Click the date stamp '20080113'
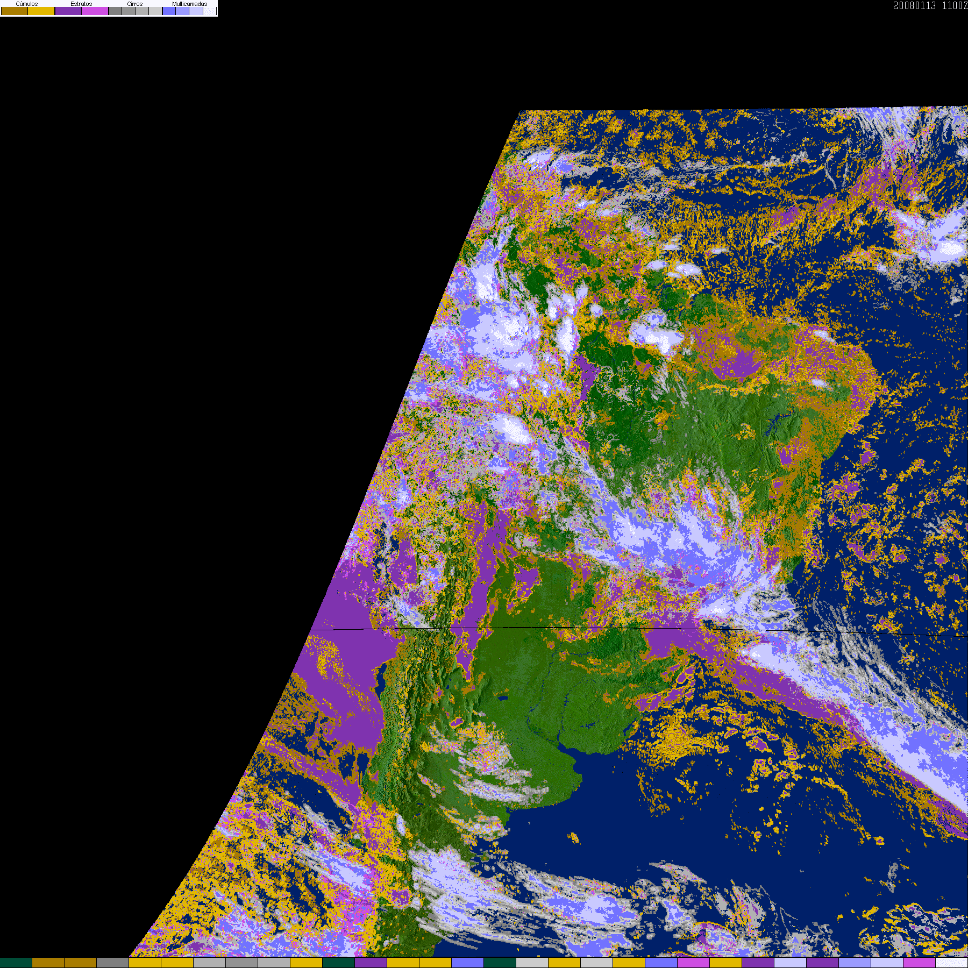Image resolution: width=968 pixels, height=968 pixels. point(914,5)
